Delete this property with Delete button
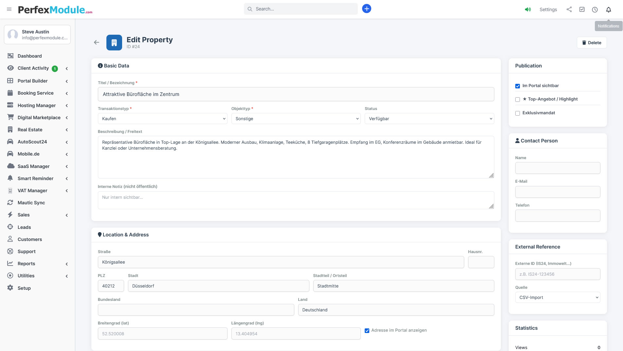The image size is (623, 351). pyautogui.click(x=592, y=43)
